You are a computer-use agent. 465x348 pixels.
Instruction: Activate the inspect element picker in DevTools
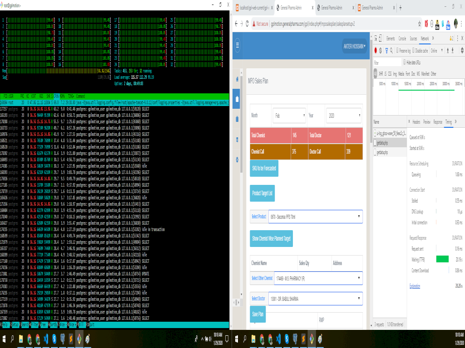pos(376,39)
